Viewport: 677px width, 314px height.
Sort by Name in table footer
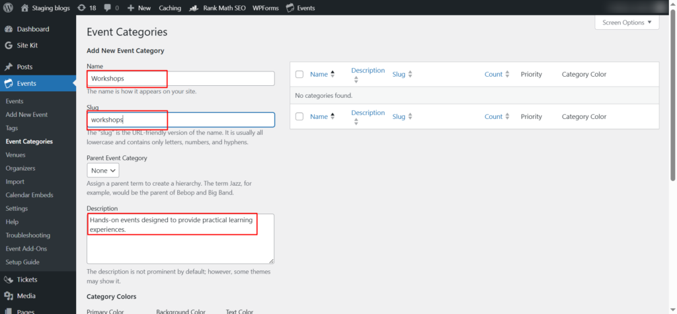pos(322,116)
